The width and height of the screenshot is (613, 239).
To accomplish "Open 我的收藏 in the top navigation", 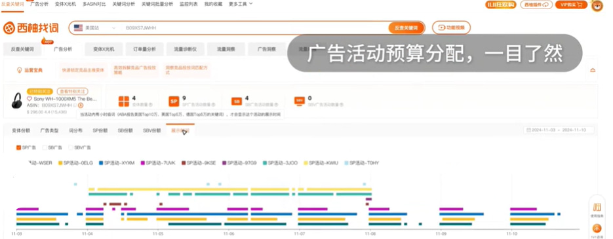I will tap(213, 4).
